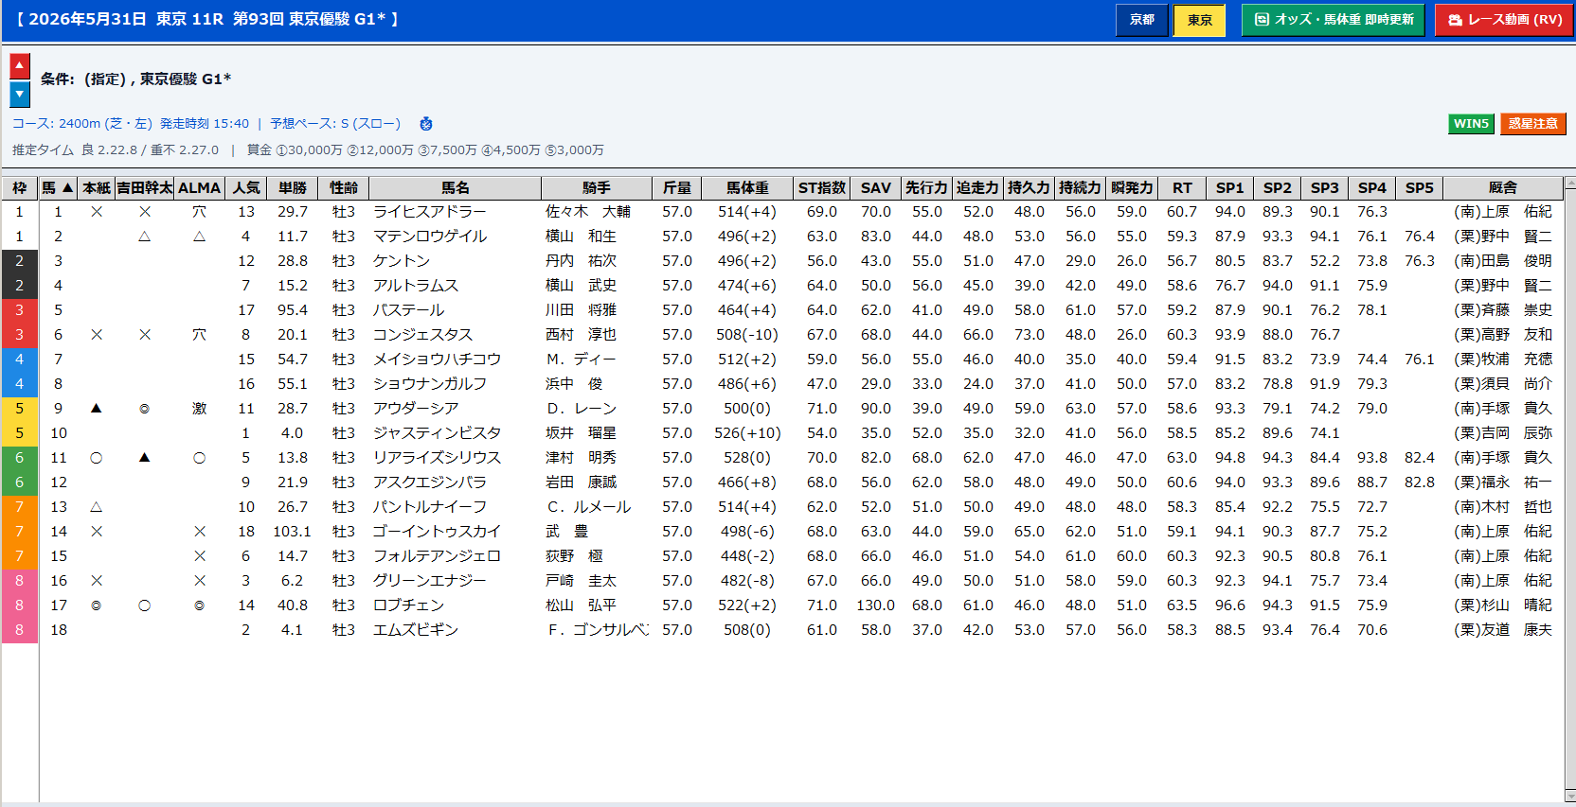Click the 斤量 column header

tap(677, 188)
